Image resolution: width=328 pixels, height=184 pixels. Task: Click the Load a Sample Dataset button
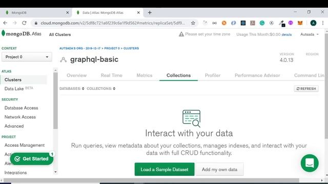point(165,169)
